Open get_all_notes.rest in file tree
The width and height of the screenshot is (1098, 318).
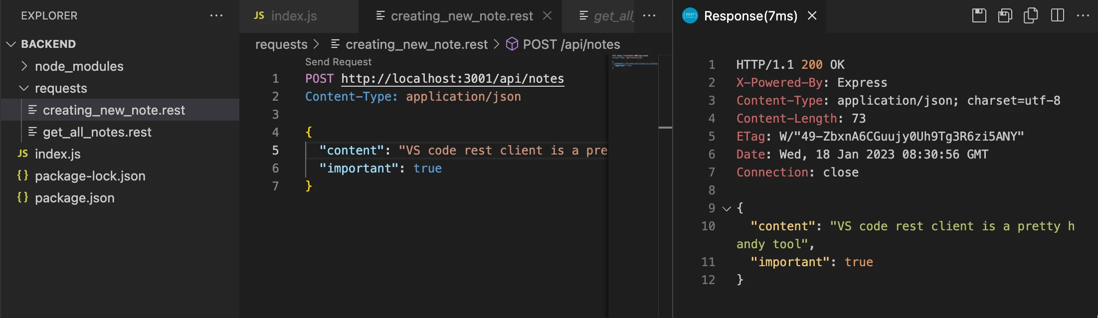click(97, 132)
